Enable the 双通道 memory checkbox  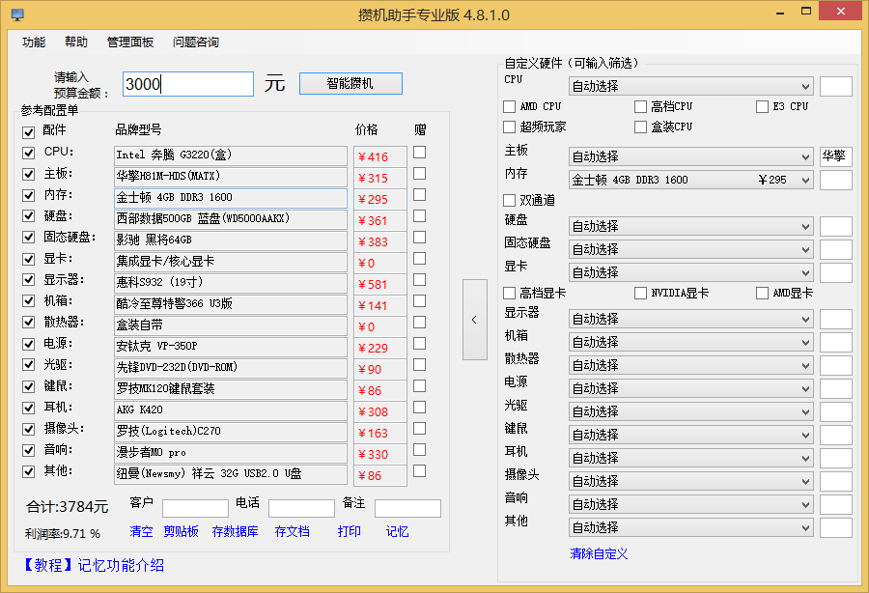tap(509, 200)
